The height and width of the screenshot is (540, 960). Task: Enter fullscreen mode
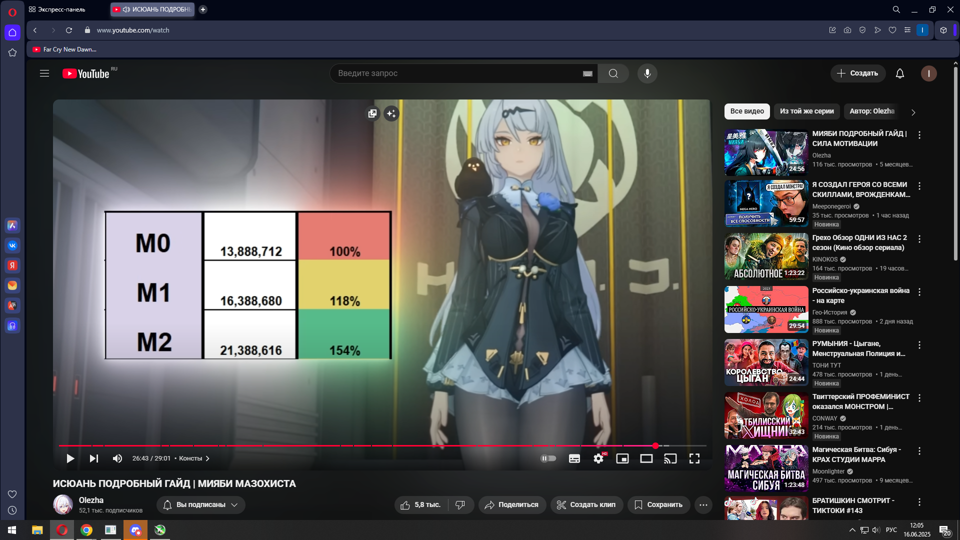[x=694, y=458]
